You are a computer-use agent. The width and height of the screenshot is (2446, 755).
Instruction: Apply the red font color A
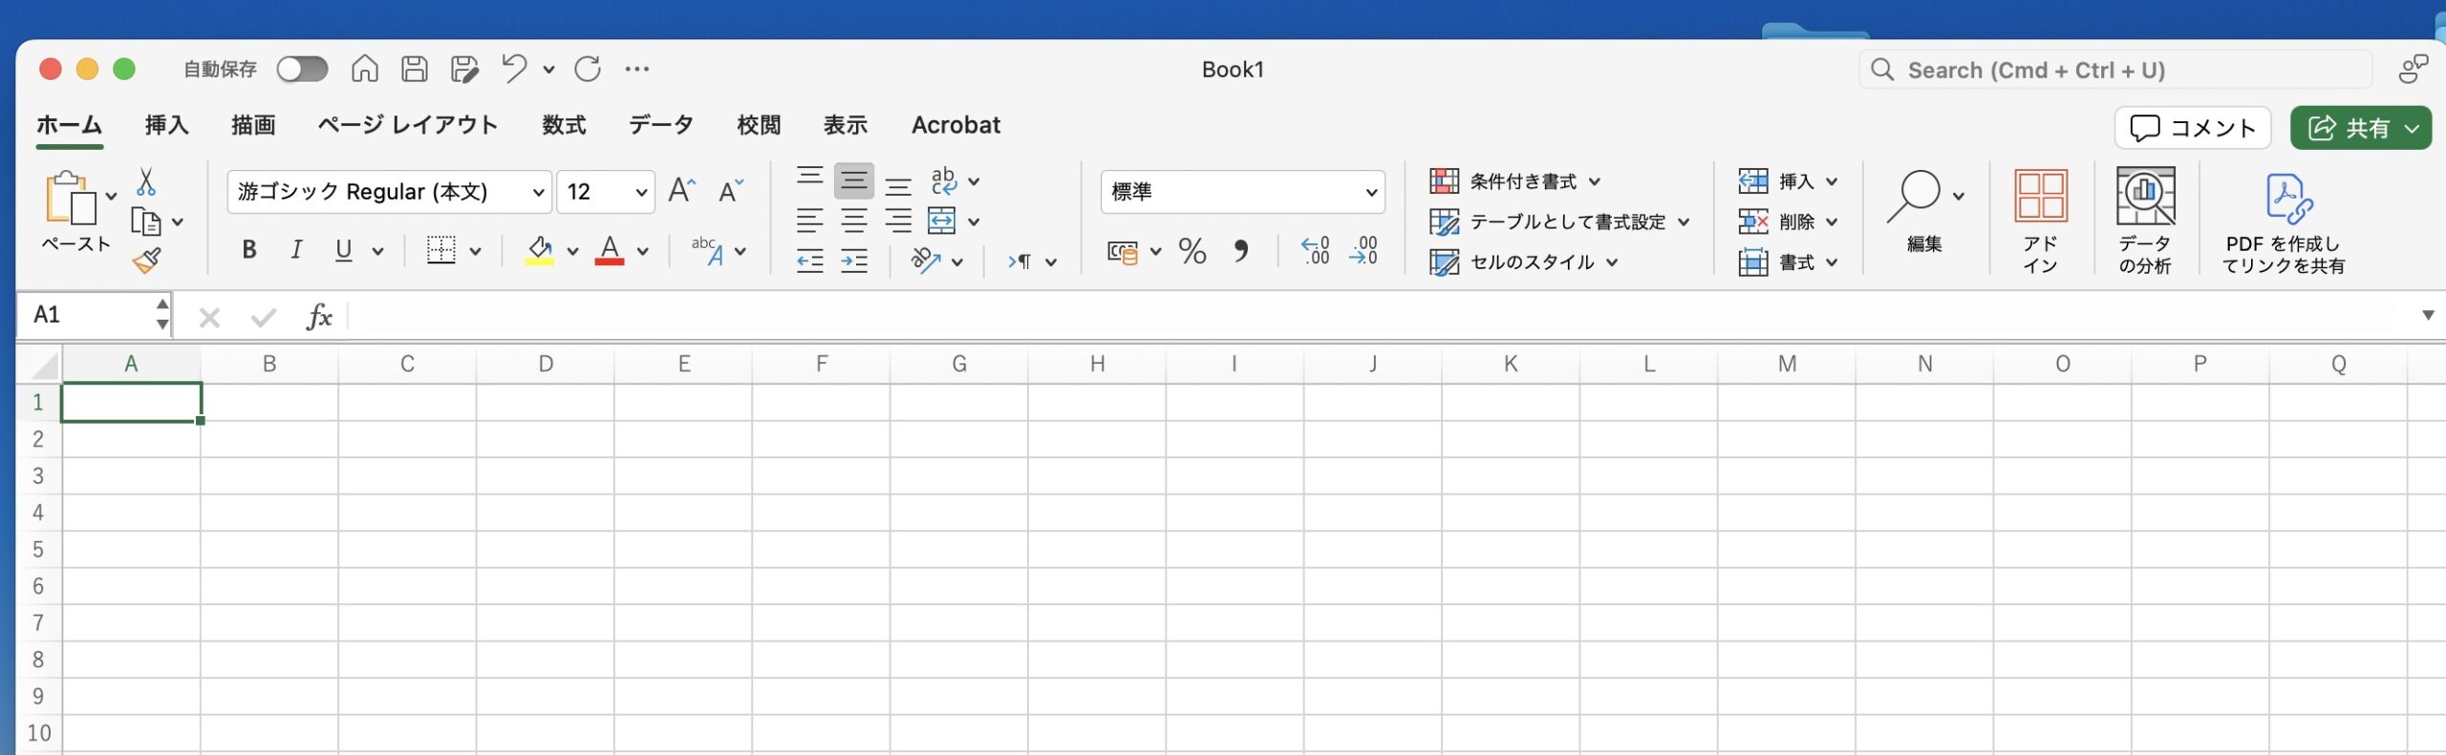610,250
